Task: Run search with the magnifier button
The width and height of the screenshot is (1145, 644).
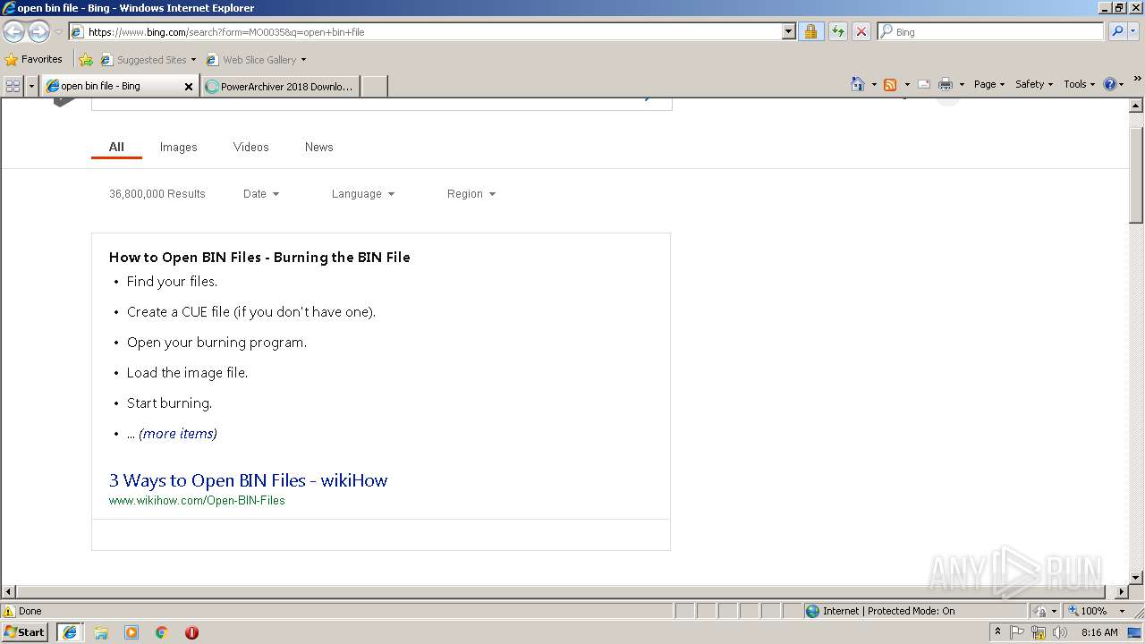Action: click(x=1116, y=31)
